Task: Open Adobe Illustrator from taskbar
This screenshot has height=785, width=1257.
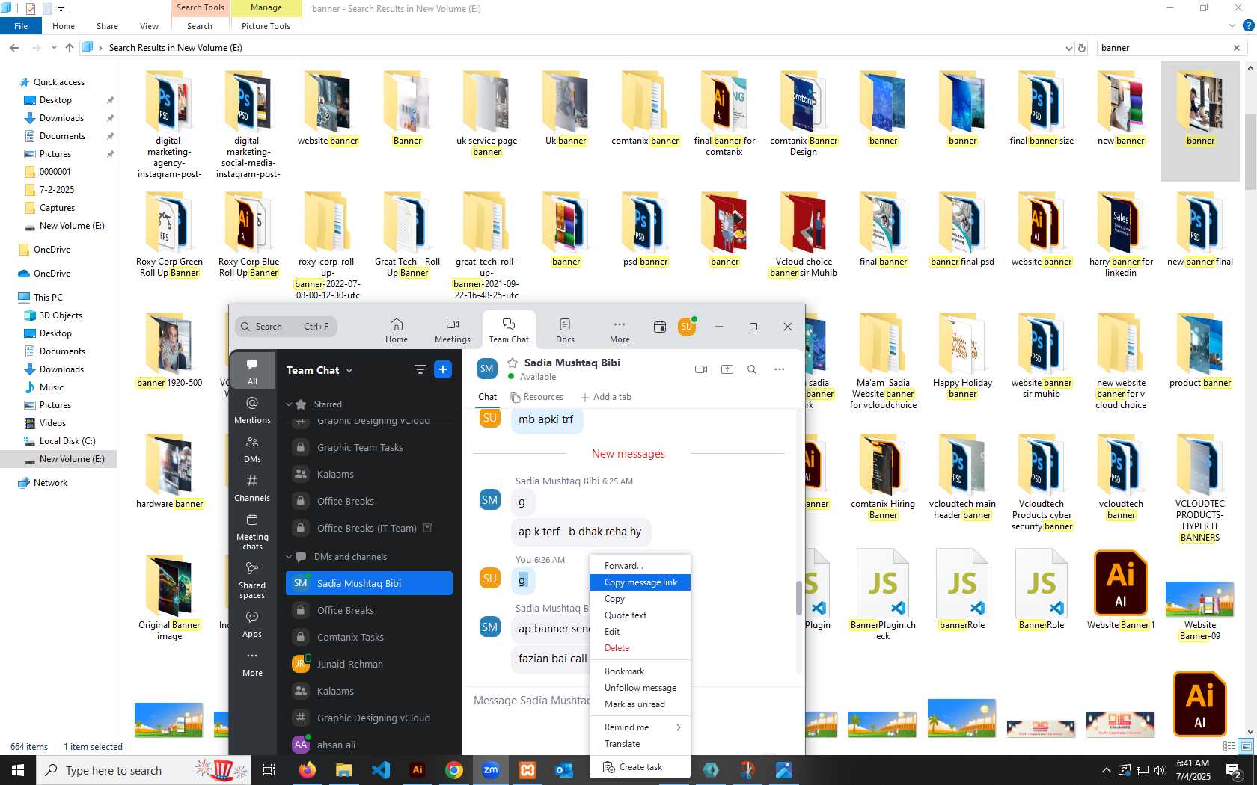Action: 418,770
